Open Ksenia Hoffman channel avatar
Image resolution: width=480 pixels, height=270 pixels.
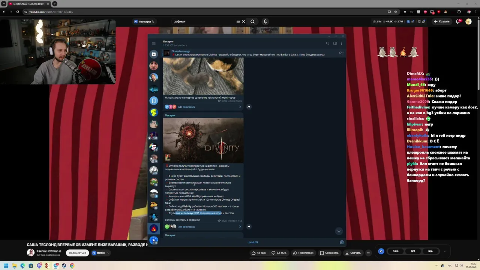pyautogui.click(x=30, y=252)
